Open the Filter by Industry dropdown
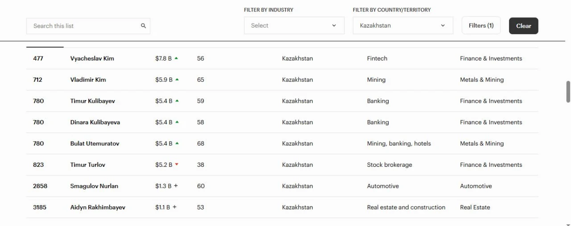Viewport: 571px width, 226px height. coord(294,26)
